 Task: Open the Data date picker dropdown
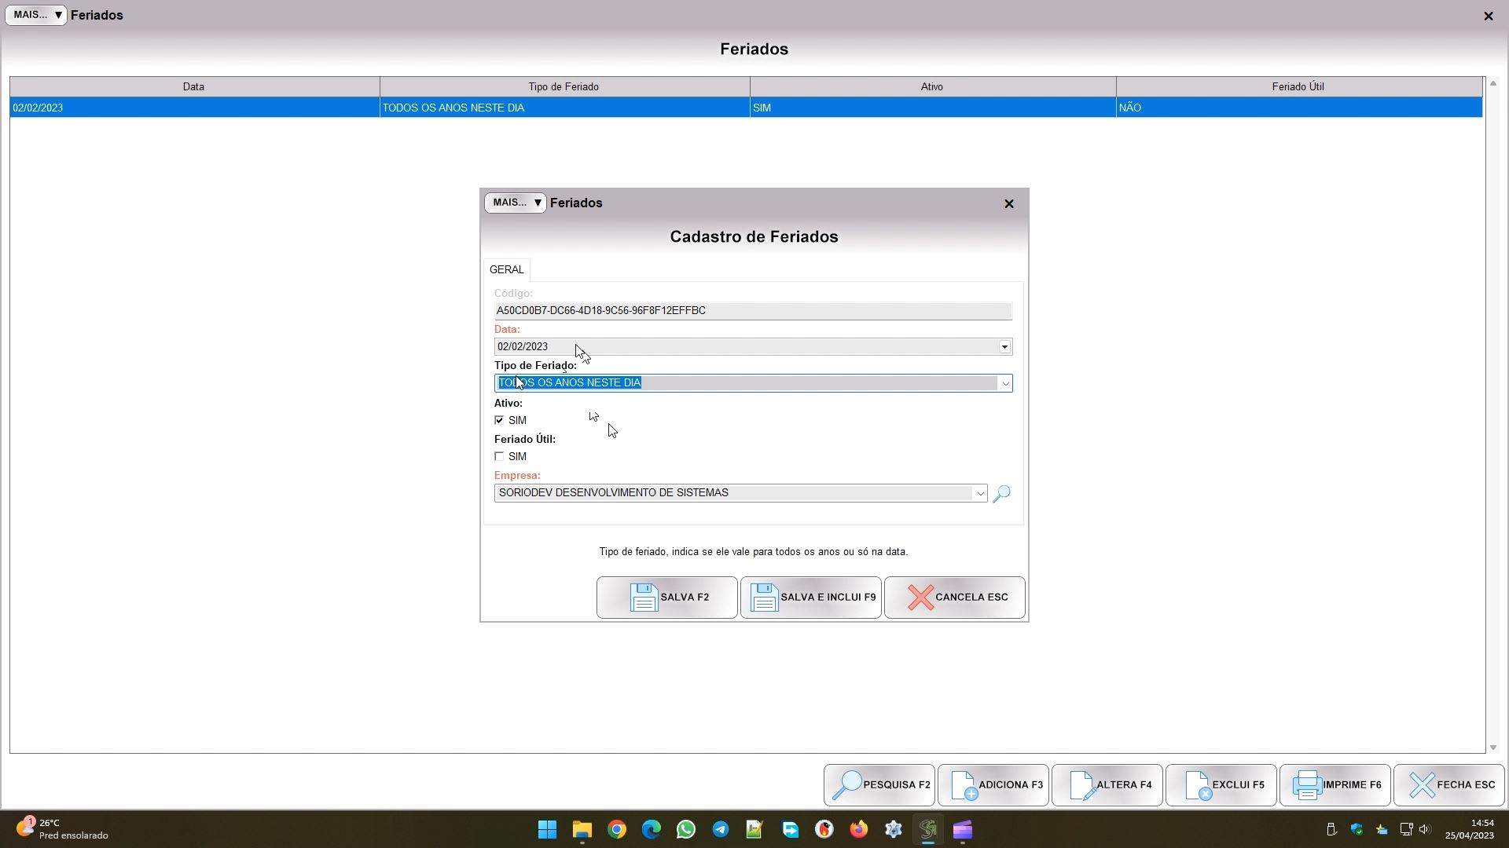tap(1004, 347)
